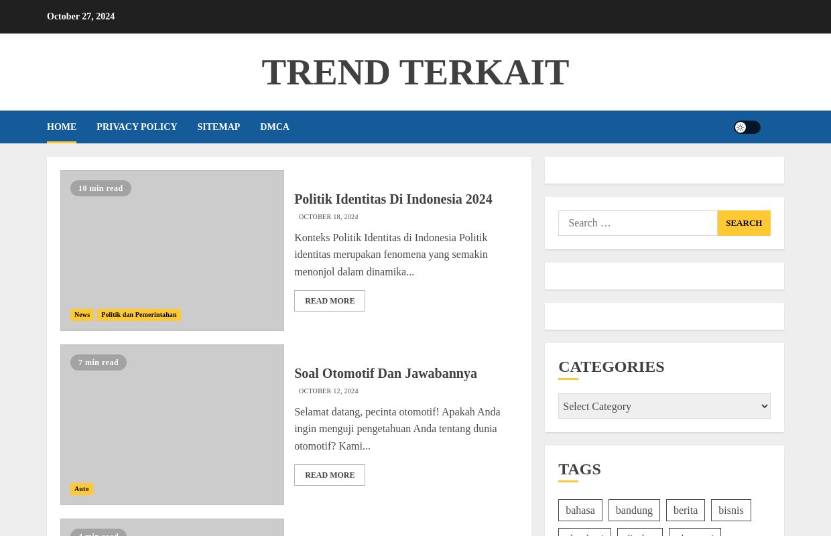Open article Politik Identitas Di Indonesia 2024
The width and height of the screenshot is (831, 536).
pyautogui.click(x=393, y=199)
